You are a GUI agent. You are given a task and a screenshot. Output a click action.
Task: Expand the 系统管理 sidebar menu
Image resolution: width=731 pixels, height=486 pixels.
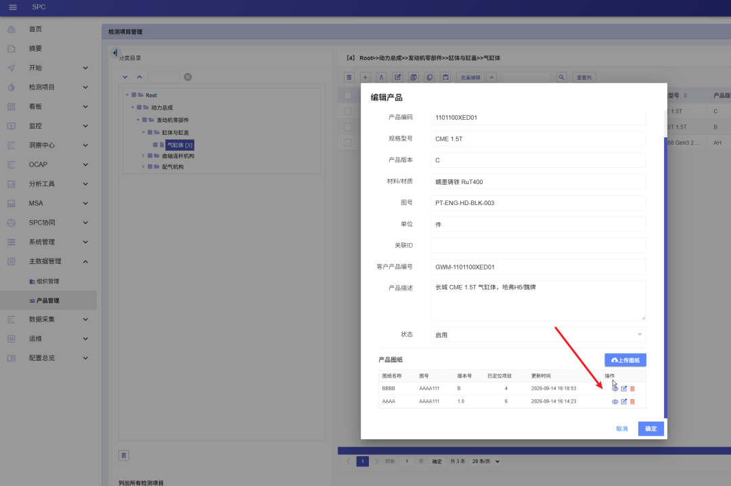pyautogui.click(x=48, y=242)
